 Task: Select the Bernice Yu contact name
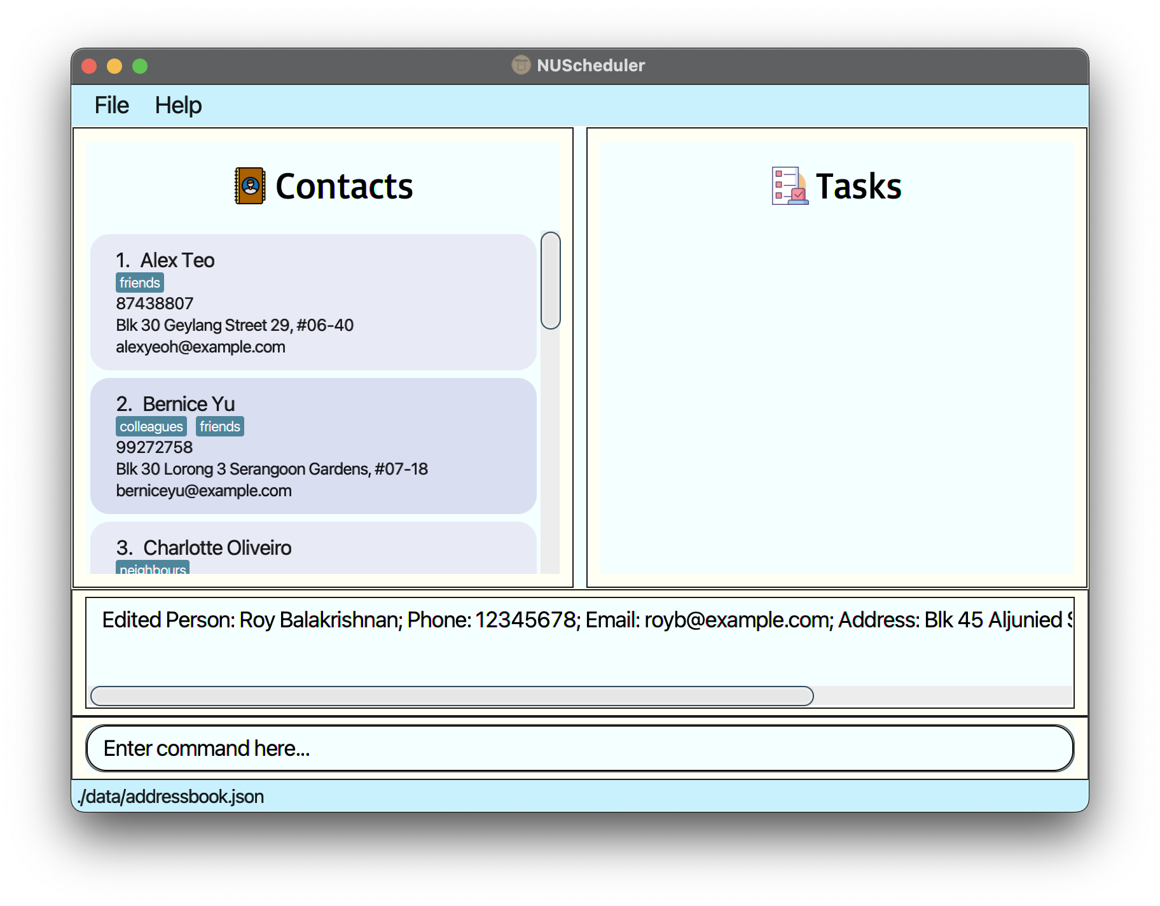coord(189,404)
